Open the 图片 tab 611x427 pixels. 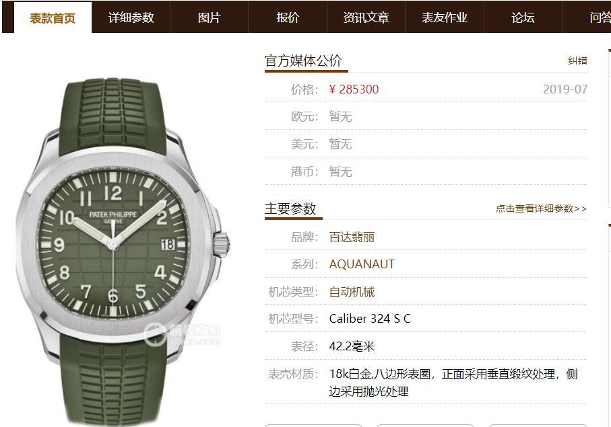210,17
